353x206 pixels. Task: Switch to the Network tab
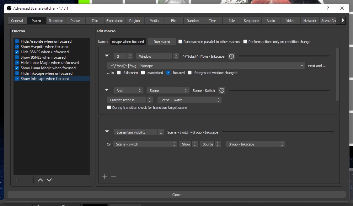[x=310, y=21]
